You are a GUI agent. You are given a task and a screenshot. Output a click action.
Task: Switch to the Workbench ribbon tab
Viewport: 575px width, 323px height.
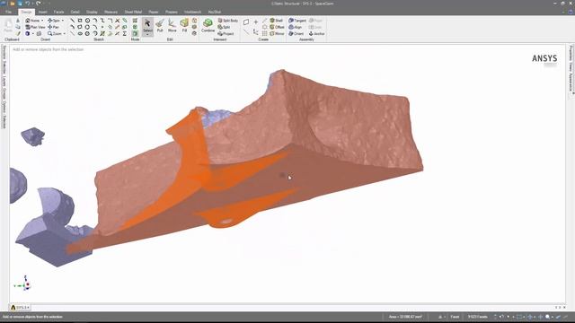pyautogui.click(x=192, y=12)
